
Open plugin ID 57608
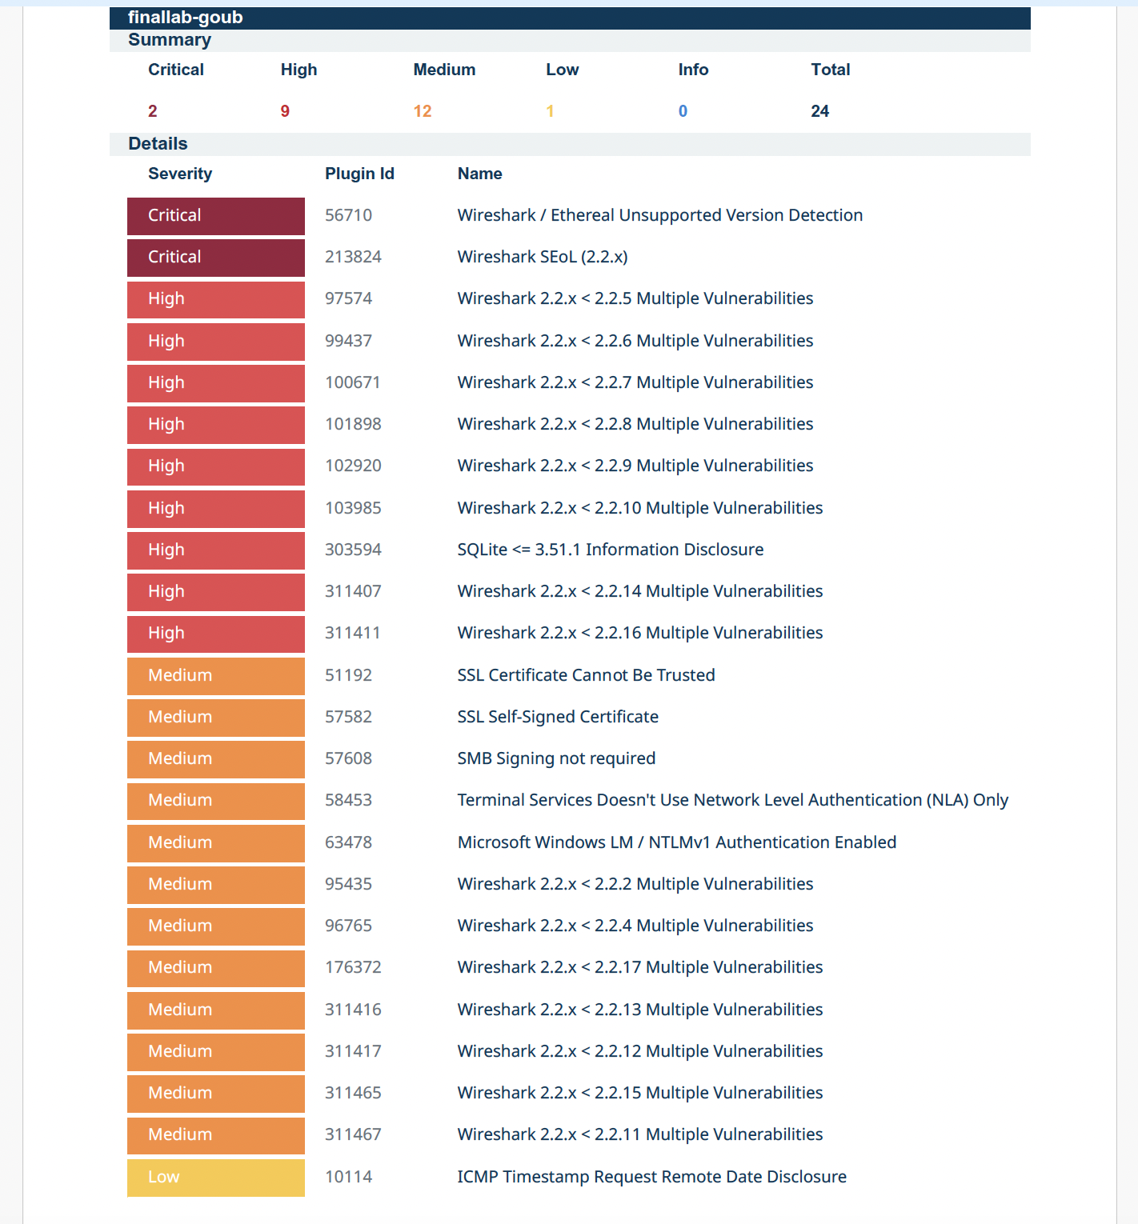click(x=349, y=758)
